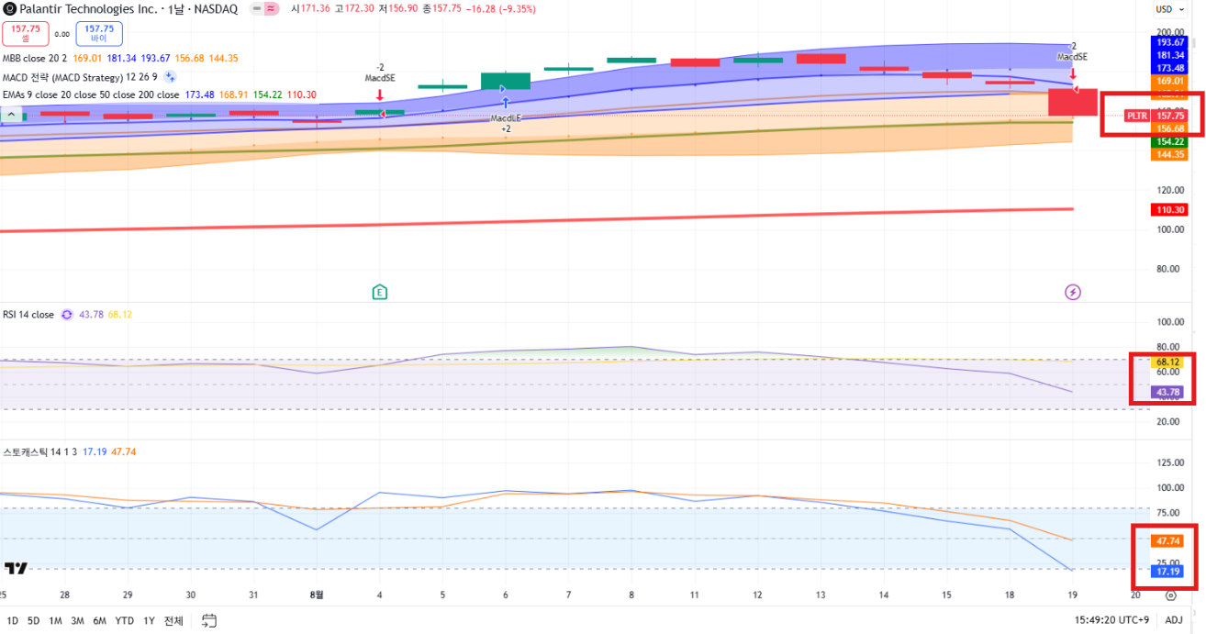This screenshot has height=634, width=1206.
Task: Click the EMAs 9 close 20 close legend
Action: pyautogui.click(x=91, y=95)
